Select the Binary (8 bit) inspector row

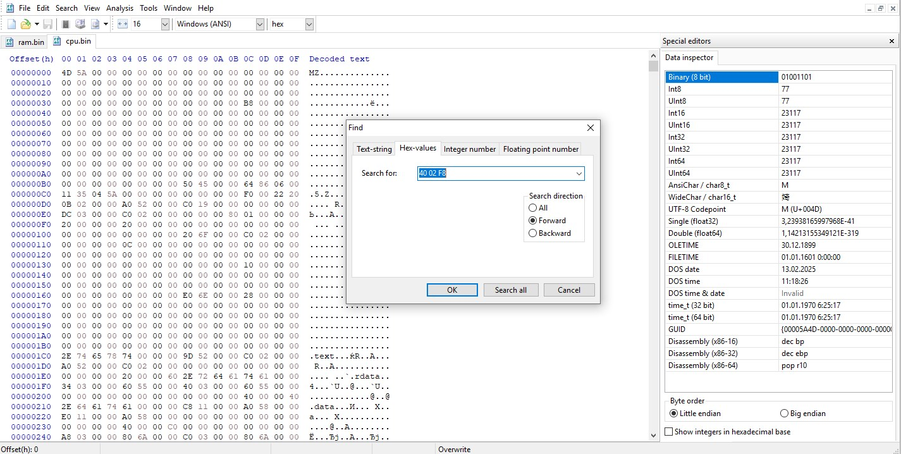click(778, 77)
